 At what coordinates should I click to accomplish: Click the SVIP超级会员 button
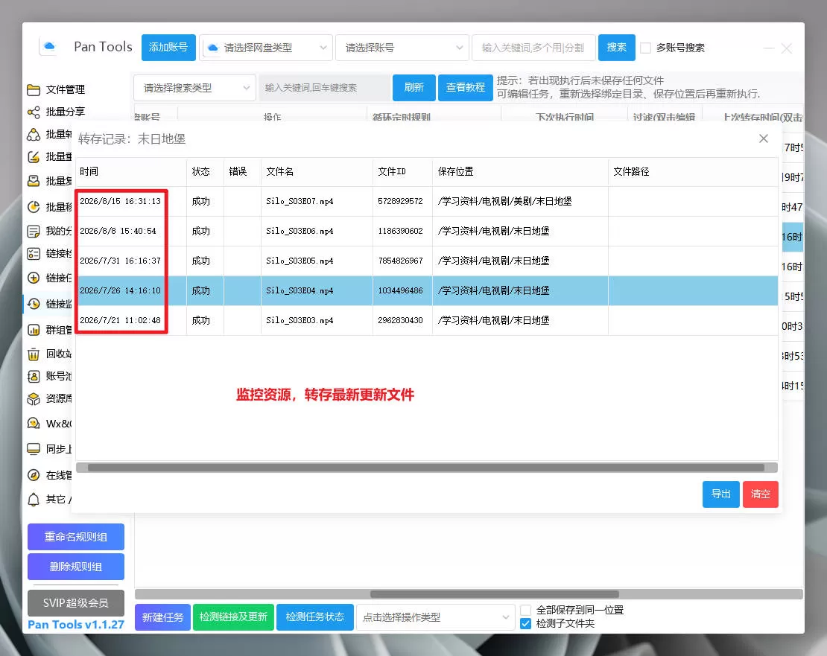pos(76,603)
